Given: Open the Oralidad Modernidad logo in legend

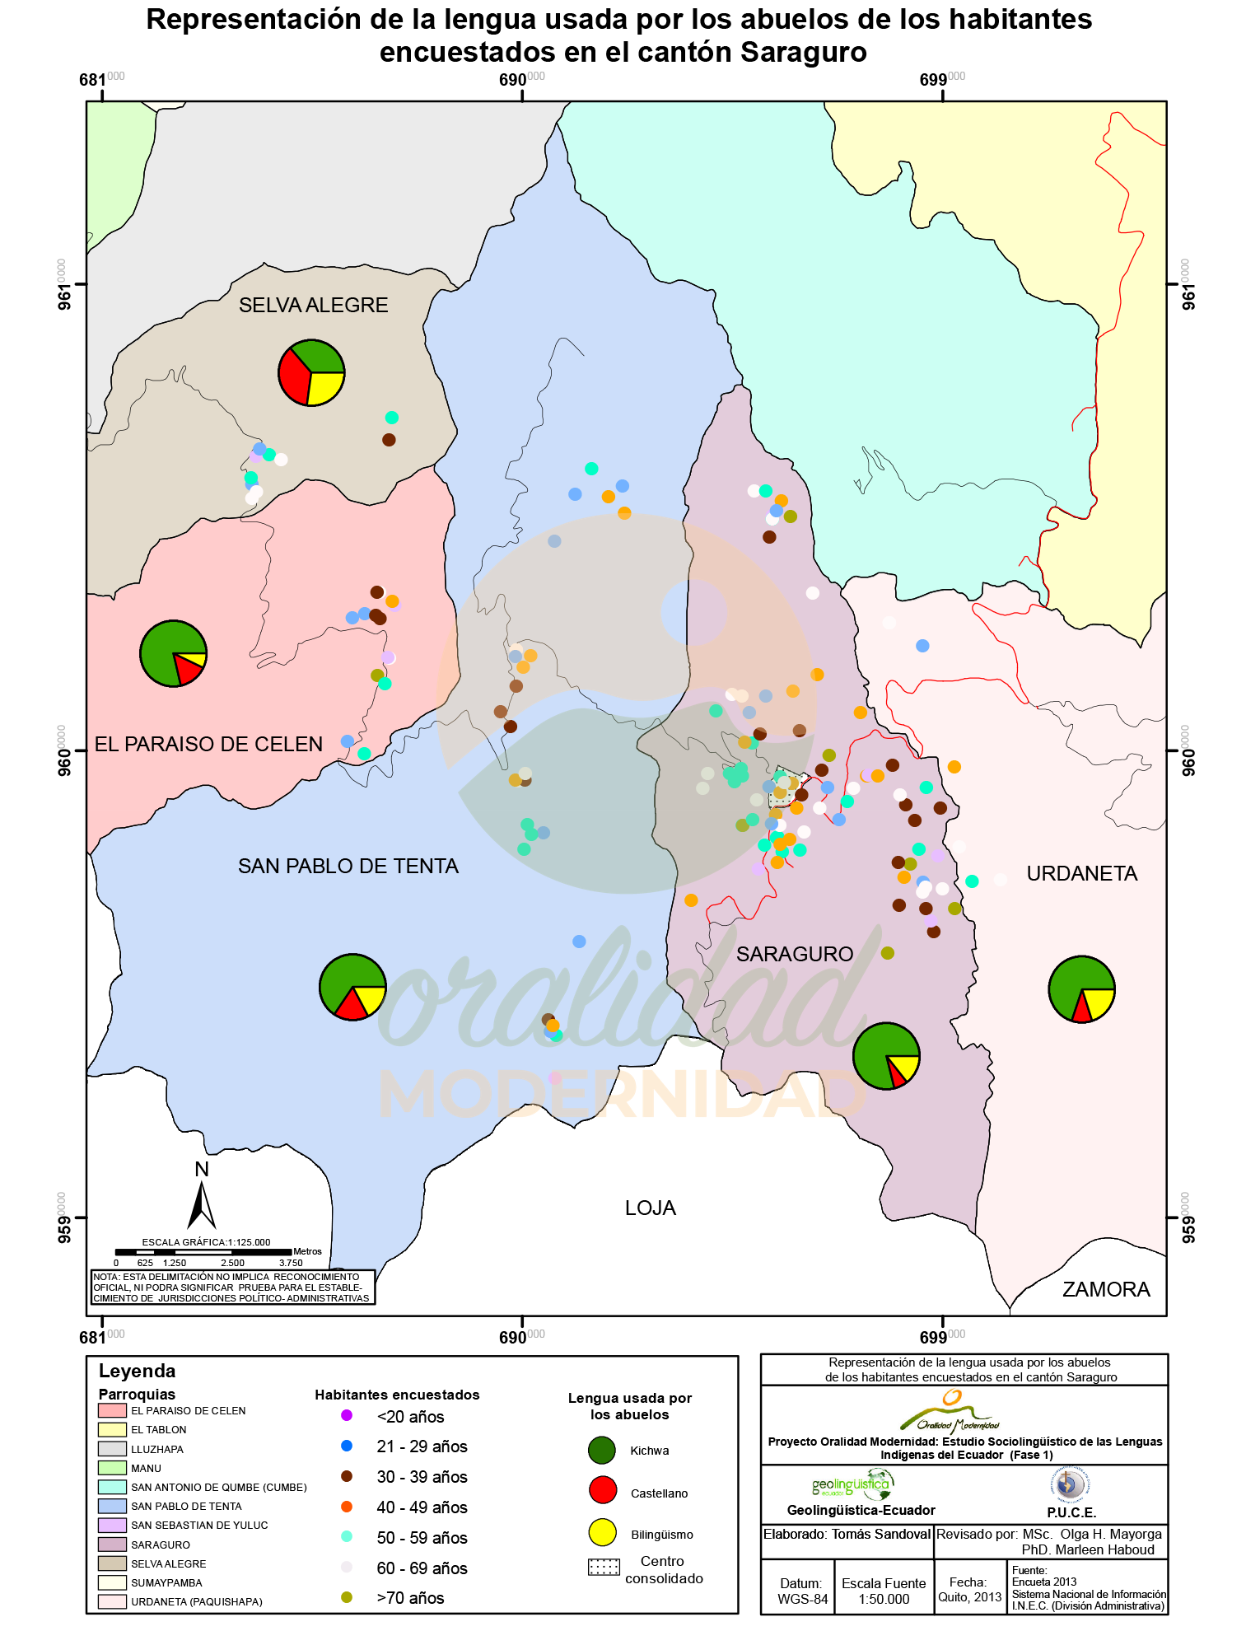Looking at the screenshot, I should 950,1413.
